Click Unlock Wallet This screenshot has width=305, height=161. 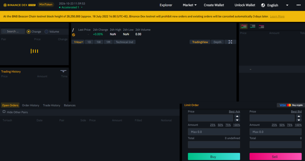[x=245, y=5]
